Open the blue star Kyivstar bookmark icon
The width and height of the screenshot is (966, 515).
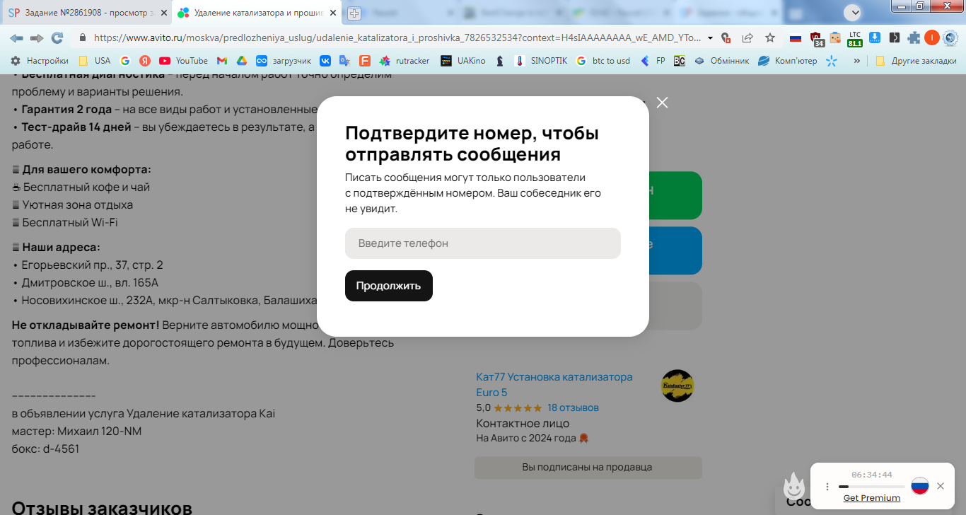[832, 61]
